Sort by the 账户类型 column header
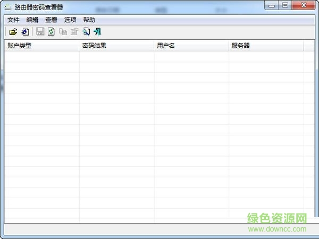This screenshot has height=239, width=319. 41,46
